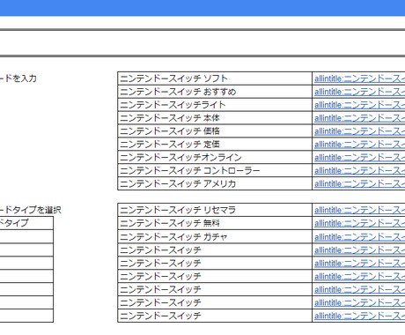The image size is (405, 335).
Task: Open the allintitle link in the ライト row
Action: [359, 105]
